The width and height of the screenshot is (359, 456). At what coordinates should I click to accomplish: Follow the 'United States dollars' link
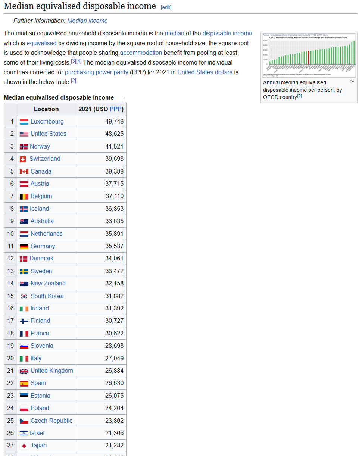(x=205, y=72)
